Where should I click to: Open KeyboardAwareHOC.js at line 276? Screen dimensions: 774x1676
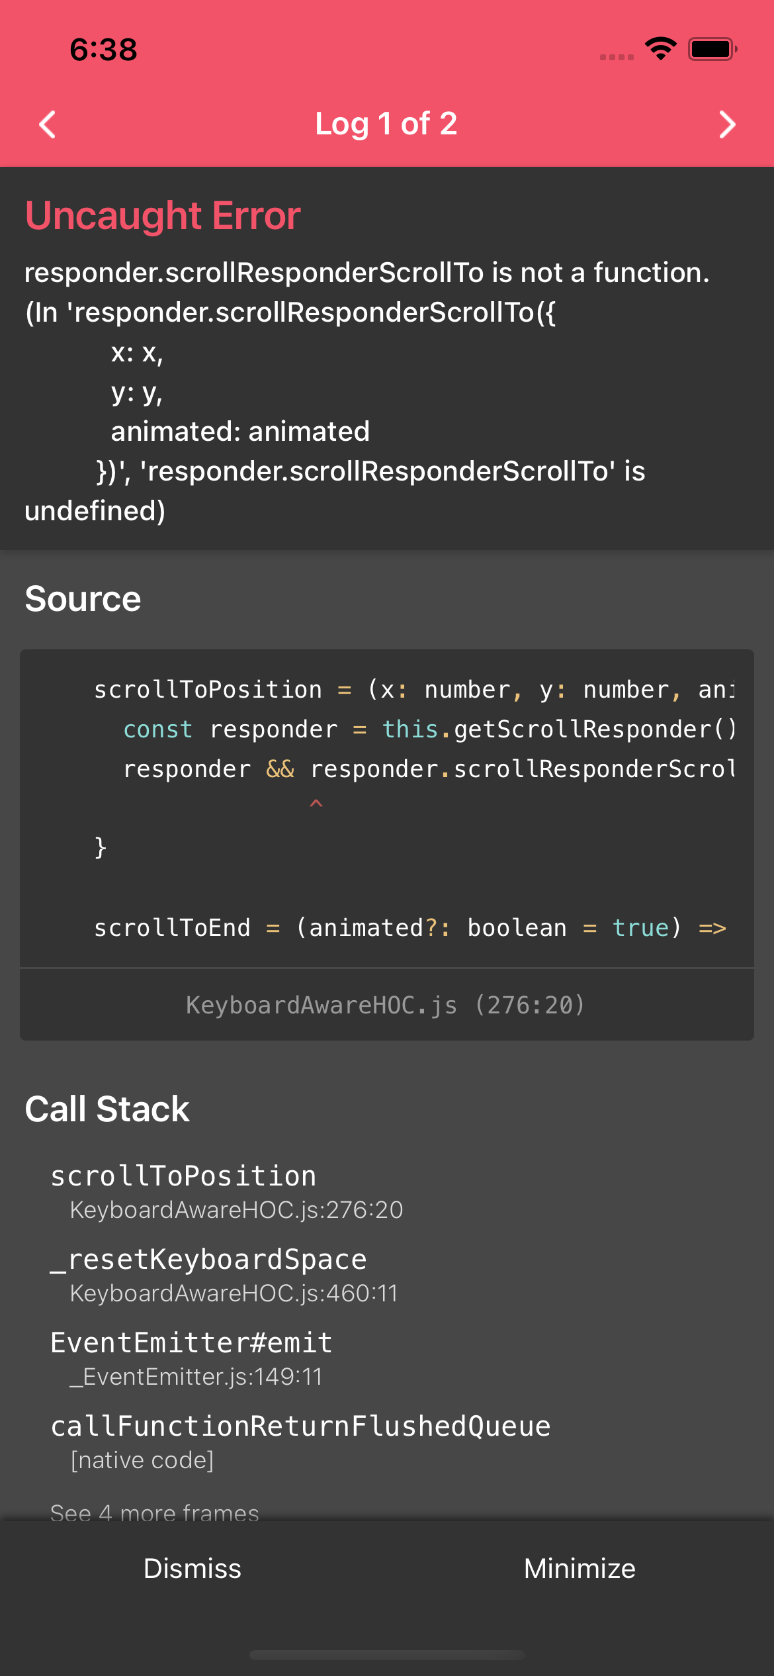[x=386, y=1005]
